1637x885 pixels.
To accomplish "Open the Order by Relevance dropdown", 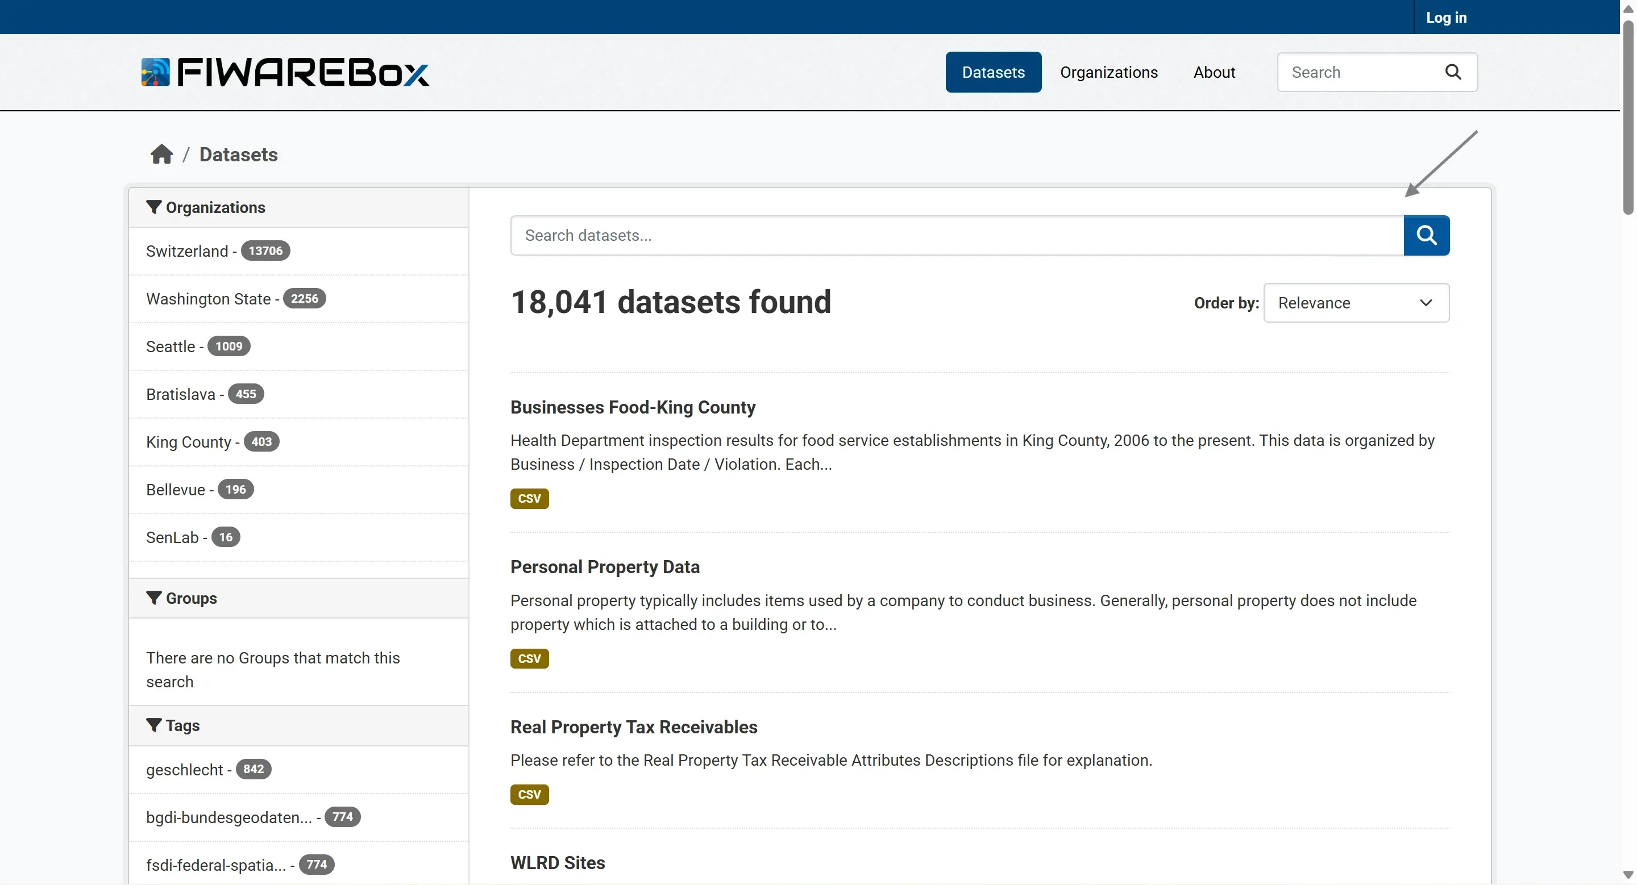I will tap(1356, 303).
